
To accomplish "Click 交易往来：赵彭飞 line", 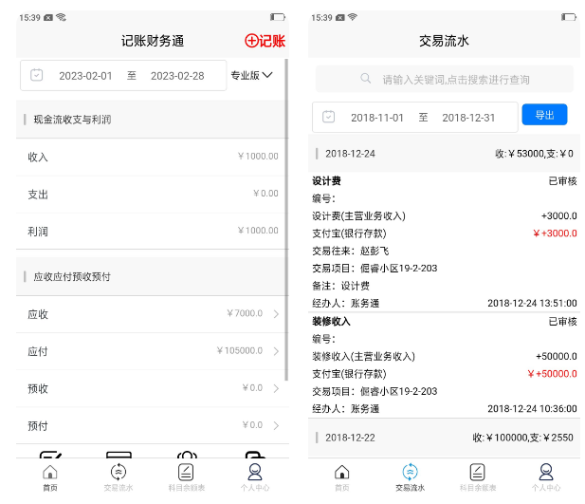I will 350,251.
